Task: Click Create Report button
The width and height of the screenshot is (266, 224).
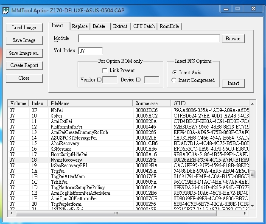Action: click(x=24, y=65)
